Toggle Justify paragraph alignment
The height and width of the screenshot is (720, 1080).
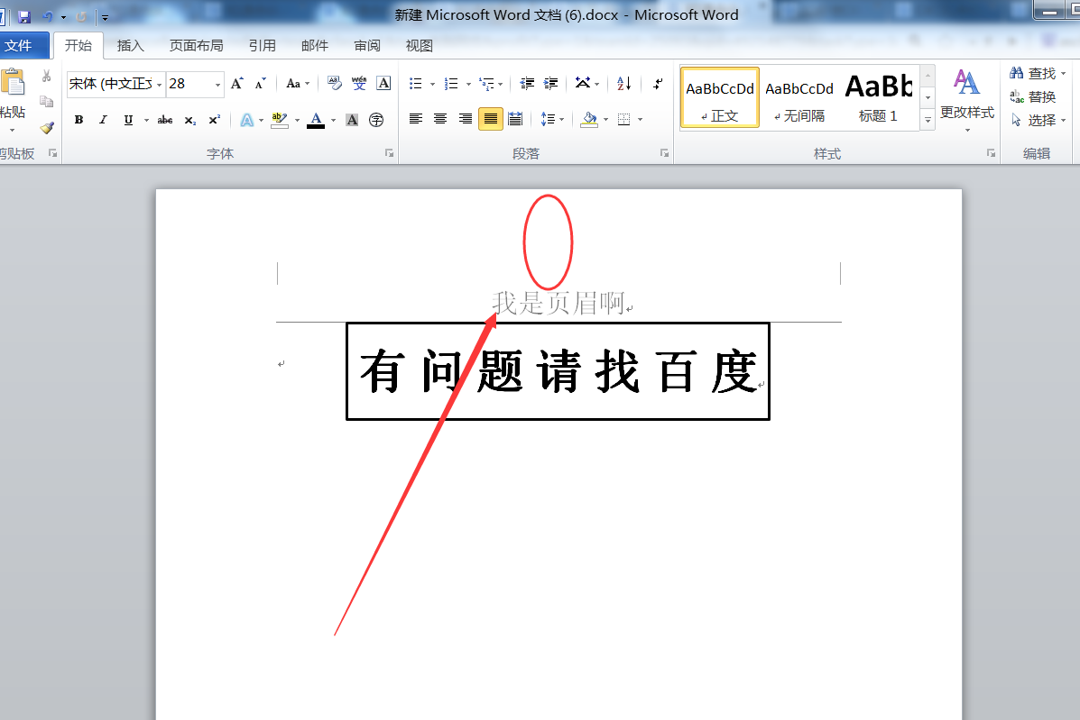(x=491, y=120)
